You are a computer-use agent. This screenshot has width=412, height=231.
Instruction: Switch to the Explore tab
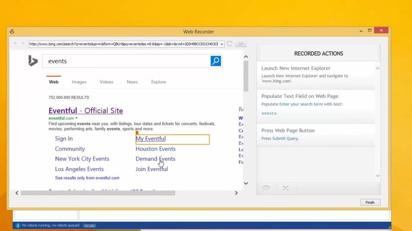coord(158,82)
